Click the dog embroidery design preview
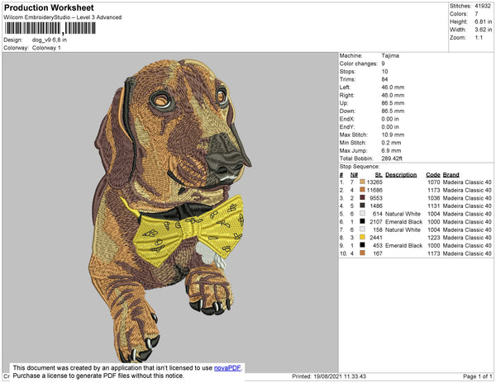The width and height of the screenshot is (496, 383). point(171,210)
